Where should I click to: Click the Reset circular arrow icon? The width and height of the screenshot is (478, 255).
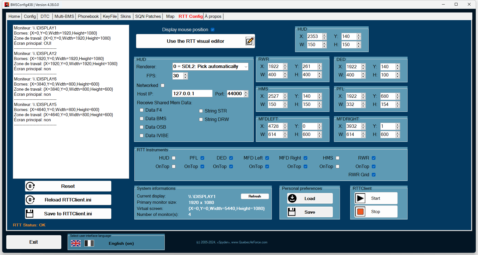(30, 186)
